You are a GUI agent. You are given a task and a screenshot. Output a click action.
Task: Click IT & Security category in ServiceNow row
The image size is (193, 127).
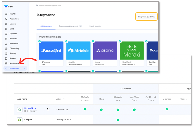point(62,109)
